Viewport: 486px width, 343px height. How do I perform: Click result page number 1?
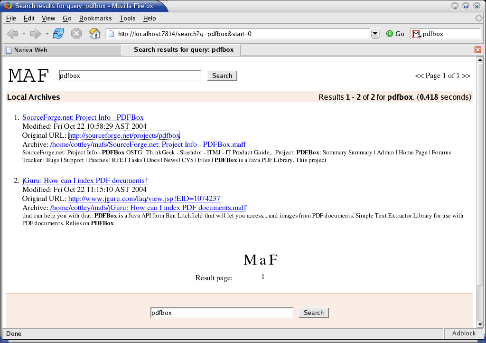click(263, 276)
